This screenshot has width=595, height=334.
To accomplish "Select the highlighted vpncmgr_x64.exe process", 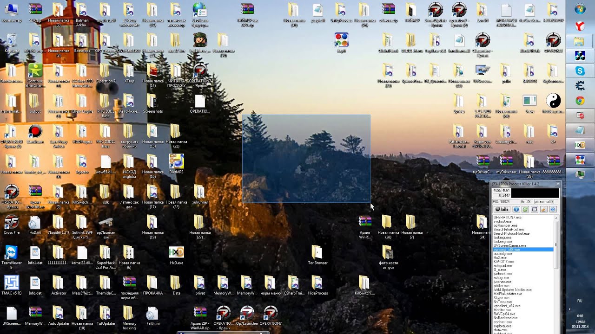I will coord(523,250).
